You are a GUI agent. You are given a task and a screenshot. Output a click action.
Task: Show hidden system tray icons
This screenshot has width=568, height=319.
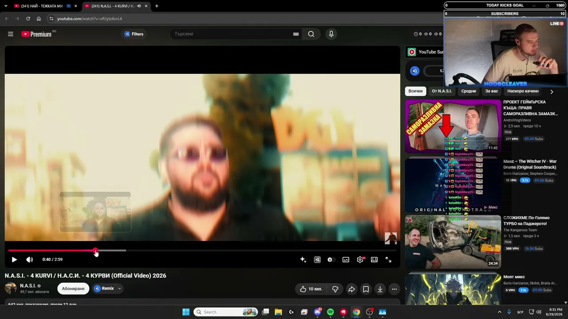tap(499, 312)
